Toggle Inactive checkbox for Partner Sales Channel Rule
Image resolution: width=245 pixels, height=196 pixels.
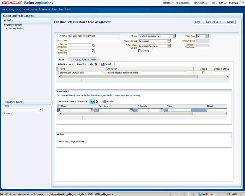(x=203, y=73)
